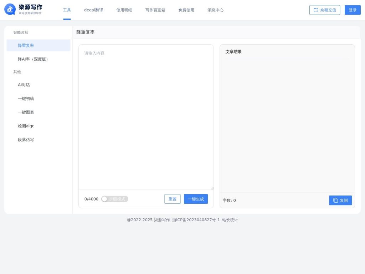Click the 柒源写作 logo icon

[x=10, y=9]
